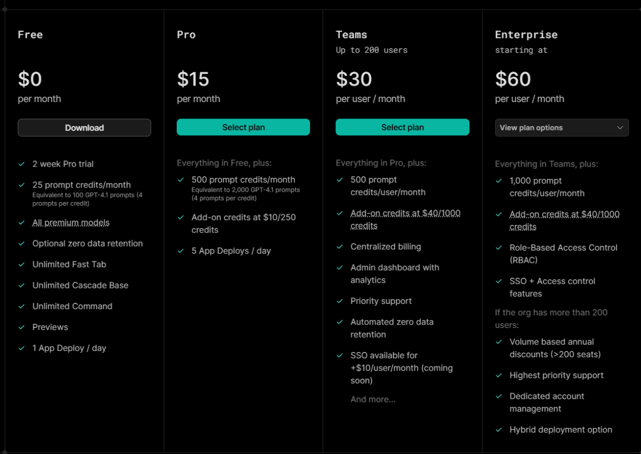Viewport: 641px width, 454px height.
Task: Open the All premium models link
Action: click(71, 223)
